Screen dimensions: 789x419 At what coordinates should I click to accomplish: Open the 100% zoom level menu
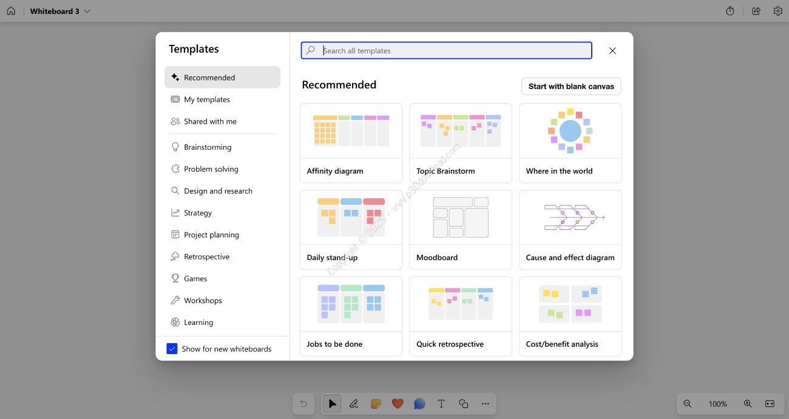pyautogui.click(x=717, y=404)
